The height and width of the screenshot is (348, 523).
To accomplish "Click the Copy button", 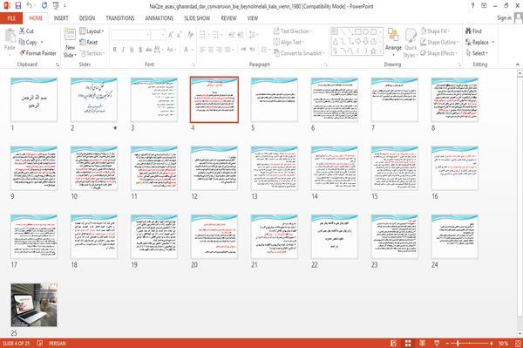I will click(x=27, y=42).
